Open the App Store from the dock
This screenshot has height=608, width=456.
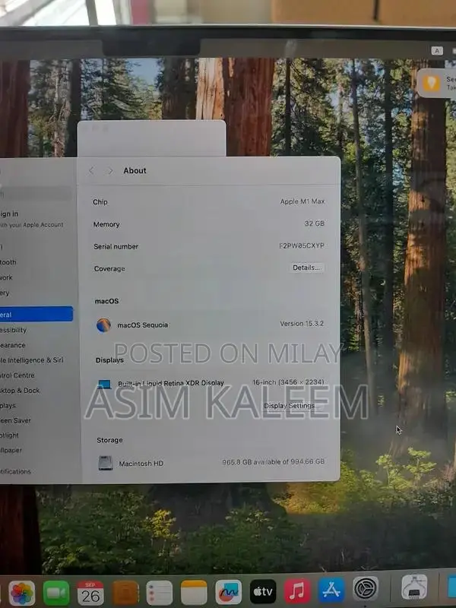(x=331, y=590)
